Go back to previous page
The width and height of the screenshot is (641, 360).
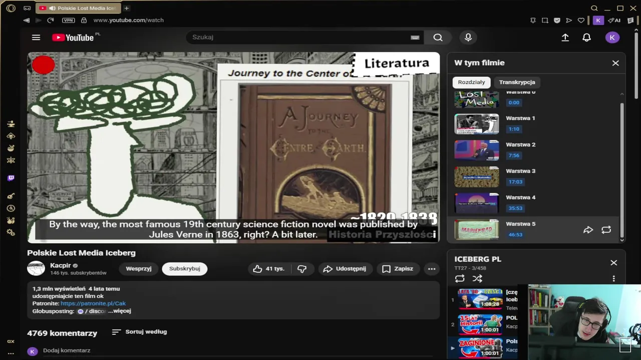[26, 20]
